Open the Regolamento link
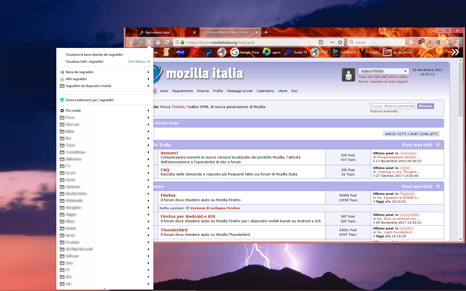 [183, 91]
